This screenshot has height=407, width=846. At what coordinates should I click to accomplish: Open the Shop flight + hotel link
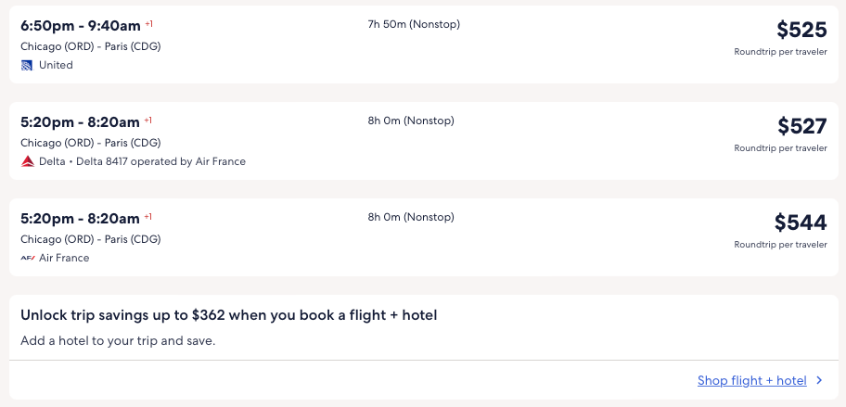pos(751,381)
